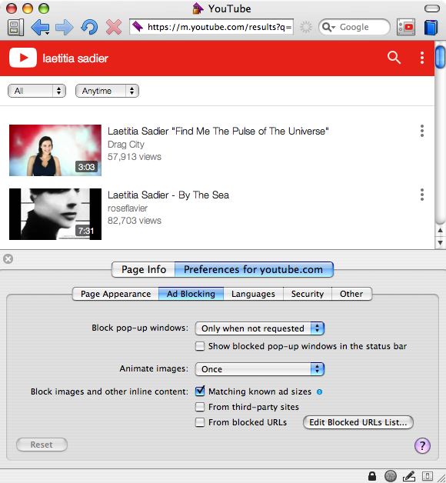This screenshot has height=483, width=446.
Task: Open the All filter dropdown
Action: point(37,91)
